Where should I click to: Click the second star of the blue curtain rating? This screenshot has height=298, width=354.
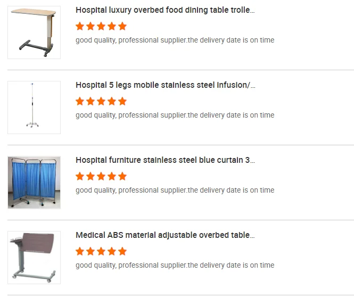pyautogui.click(x=90, y=176)
